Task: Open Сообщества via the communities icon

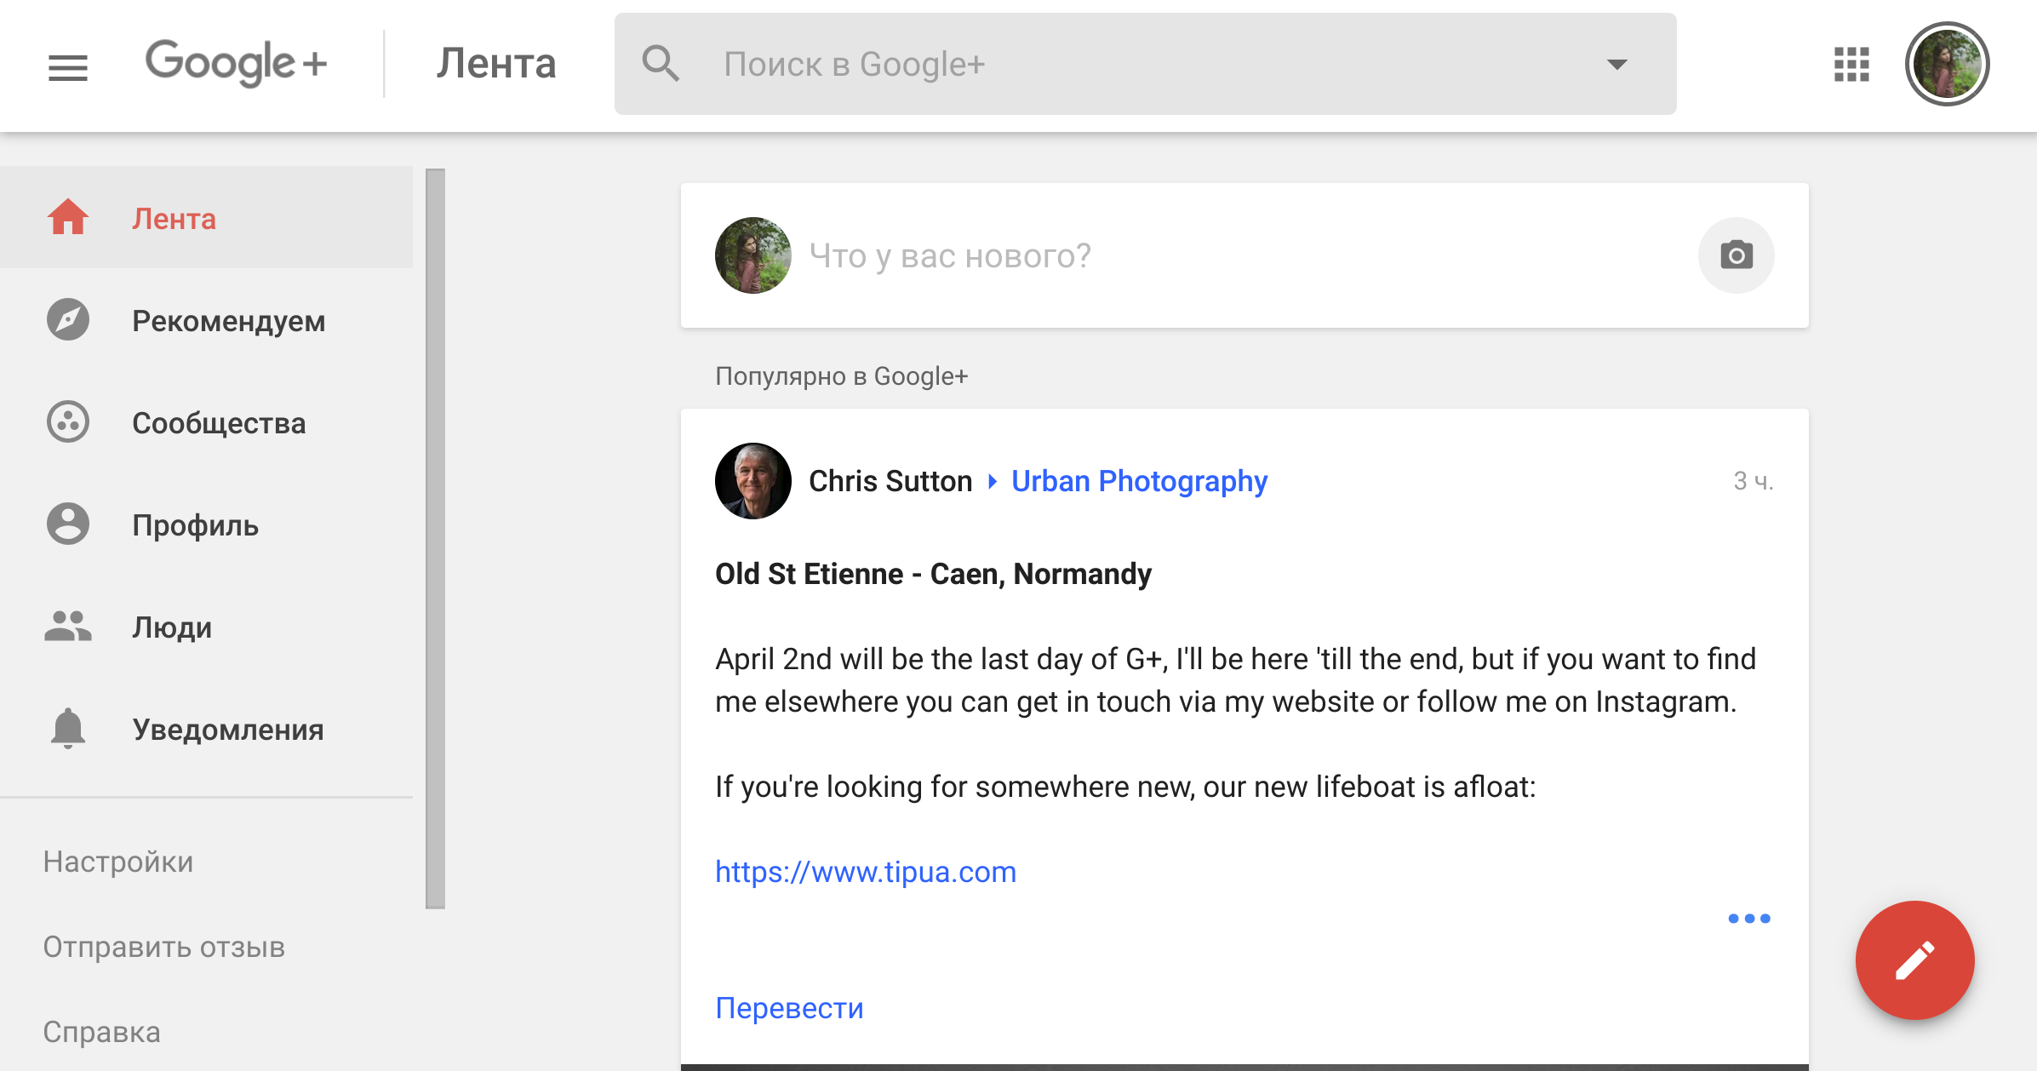Action: point(68,422)
